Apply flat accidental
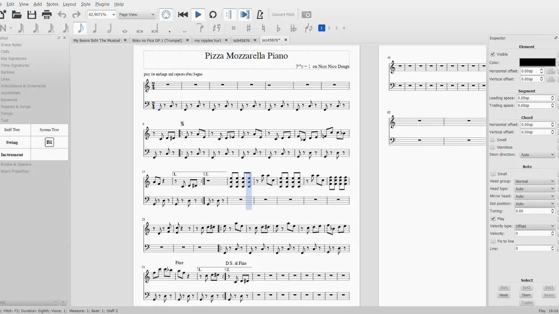The image size is (559, 314). (x=279, y=28)
